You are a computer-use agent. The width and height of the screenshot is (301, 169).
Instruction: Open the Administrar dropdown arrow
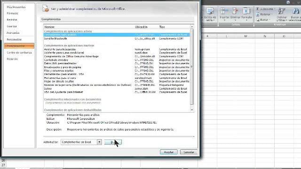click(x=99, y=142)
